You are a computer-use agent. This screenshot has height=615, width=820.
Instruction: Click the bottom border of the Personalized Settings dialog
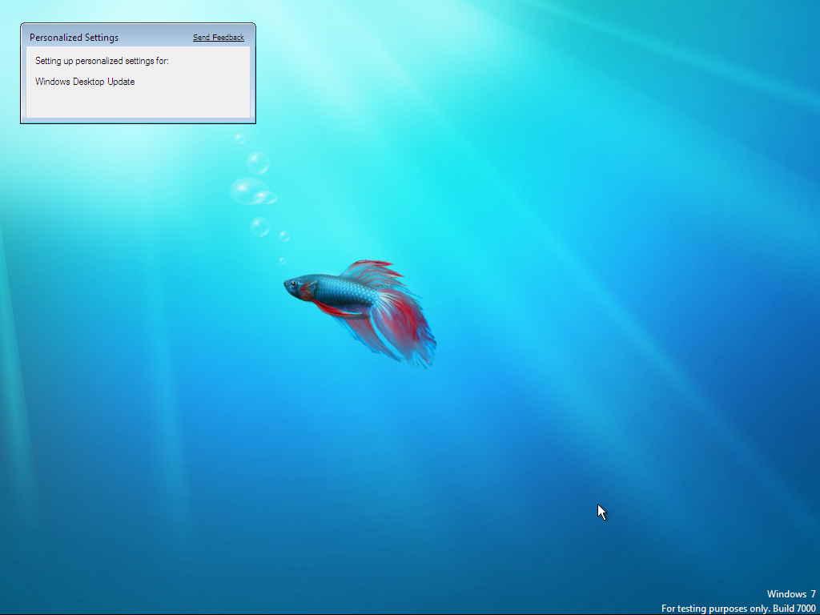point(138,122)
